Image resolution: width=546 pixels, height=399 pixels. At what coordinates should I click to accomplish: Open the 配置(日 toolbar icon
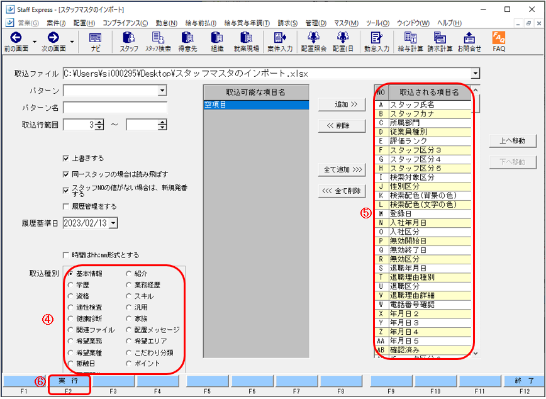343,42
